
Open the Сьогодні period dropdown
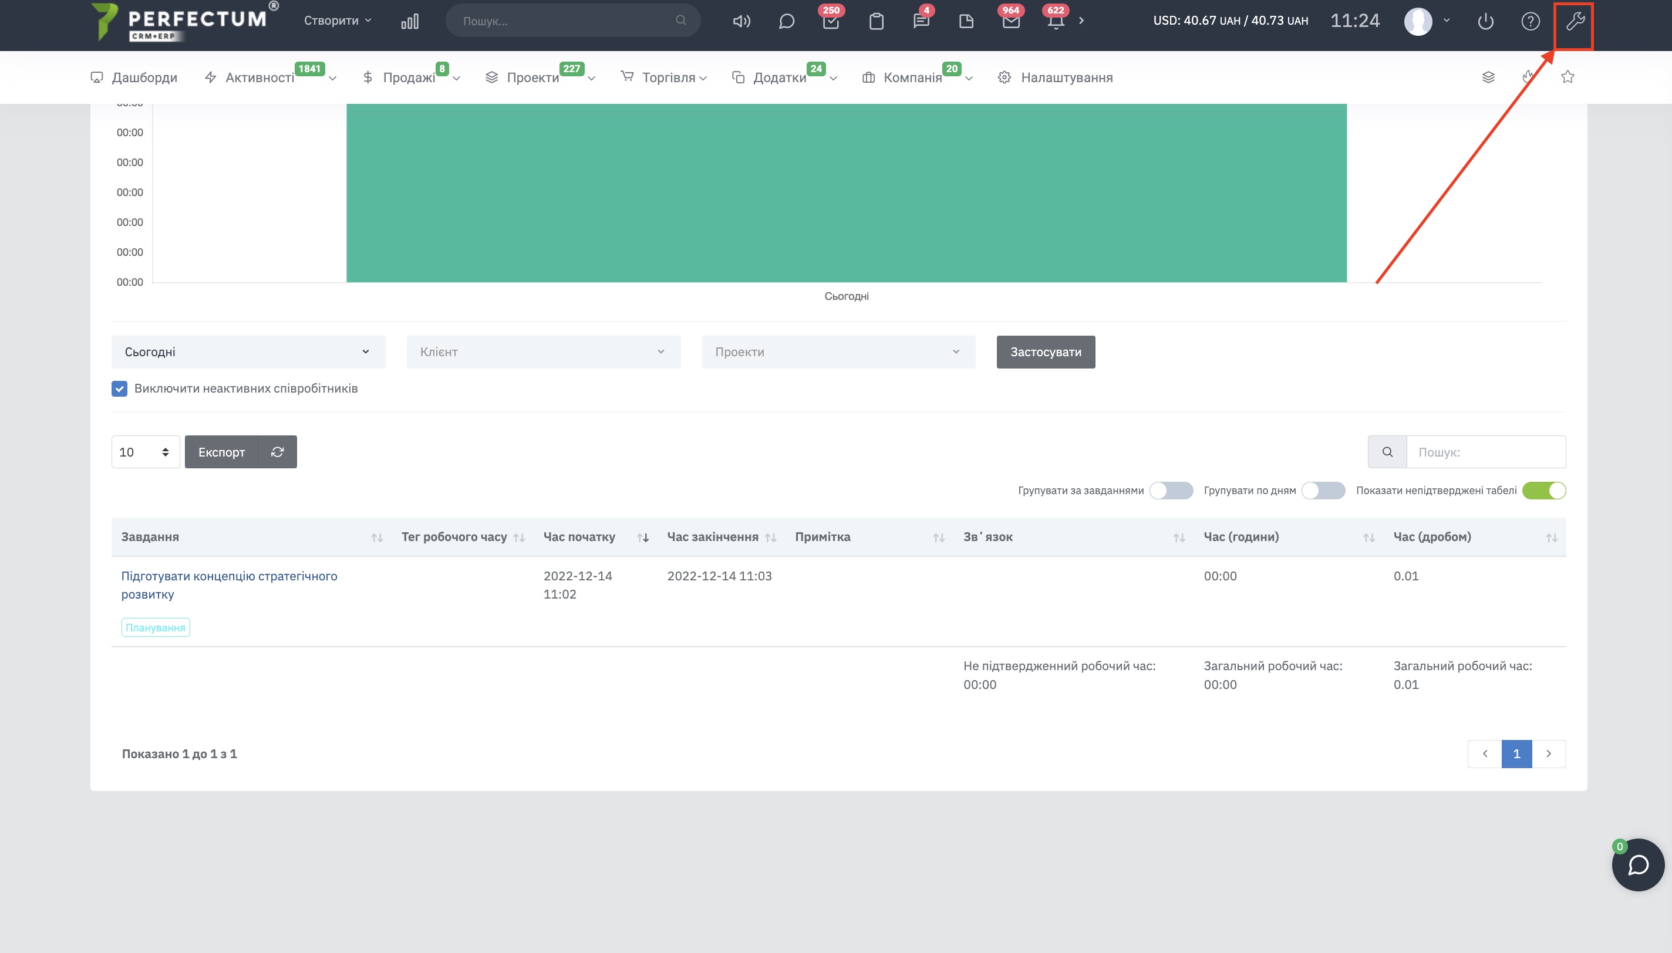point(248,352)
